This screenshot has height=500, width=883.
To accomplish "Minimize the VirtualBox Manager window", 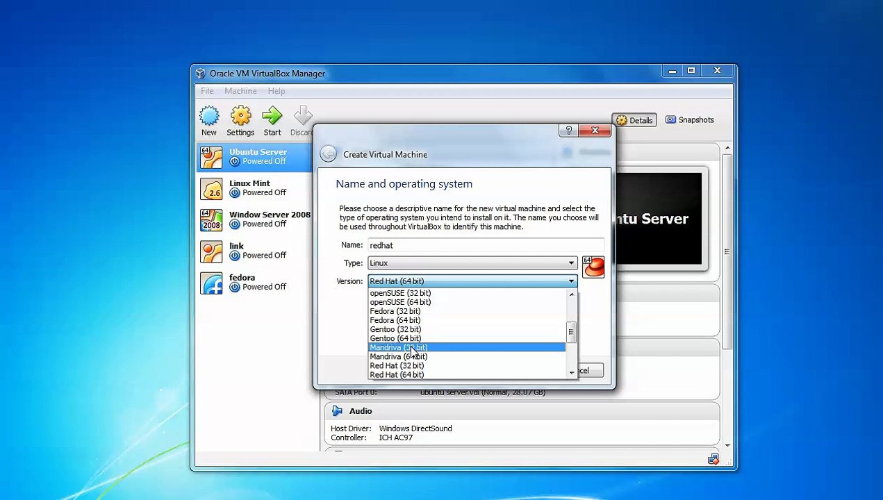I will point(672,71).
